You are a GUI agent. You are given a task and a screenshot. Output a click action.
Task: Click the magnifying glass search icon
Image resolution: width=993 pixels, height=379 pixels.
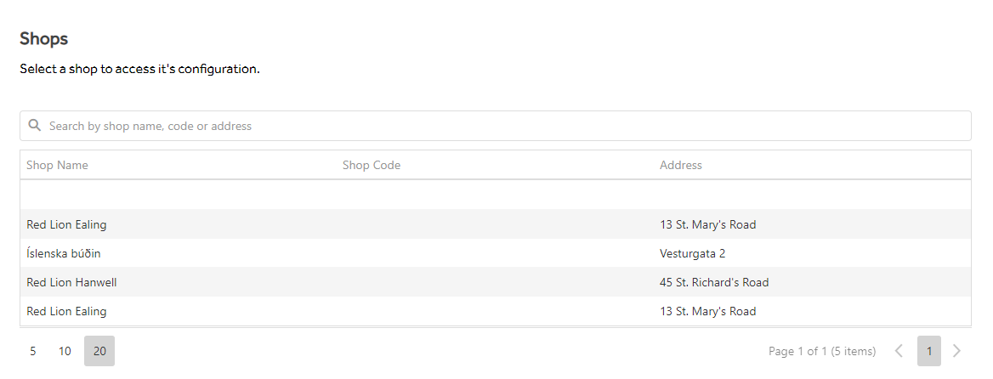pos(35,125)
